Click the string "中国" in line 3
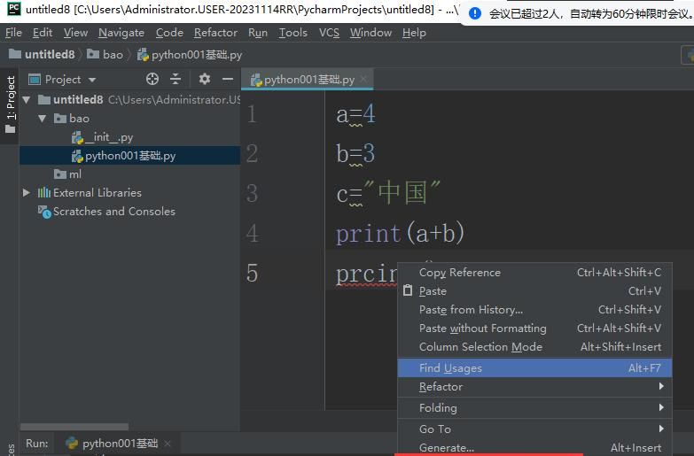 click(402, 192)
